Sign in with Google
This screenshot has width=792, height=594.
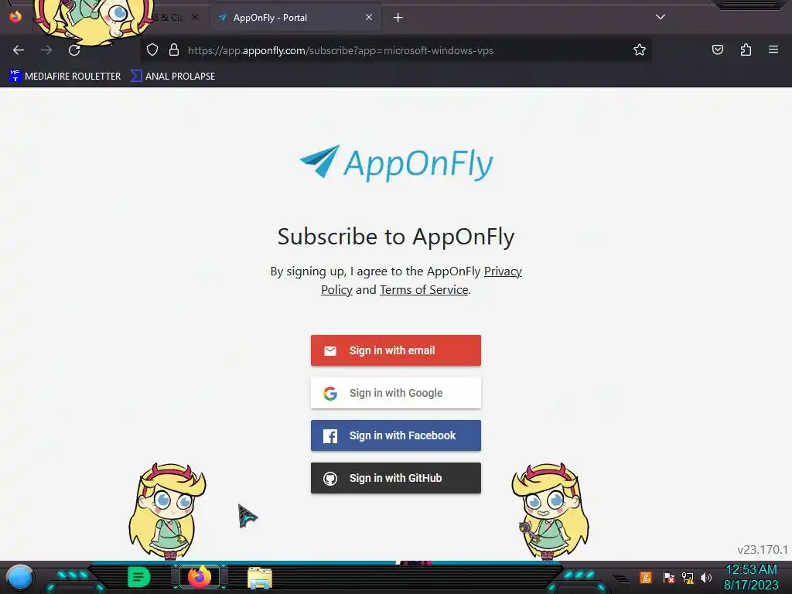tap(396, 393)
